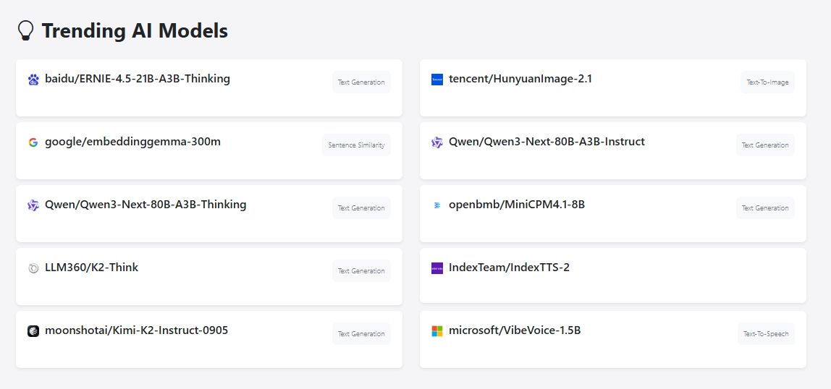Click the IndexTeam purple logo icon
This screenshot has width=831, height=389.
coord(436,268)
